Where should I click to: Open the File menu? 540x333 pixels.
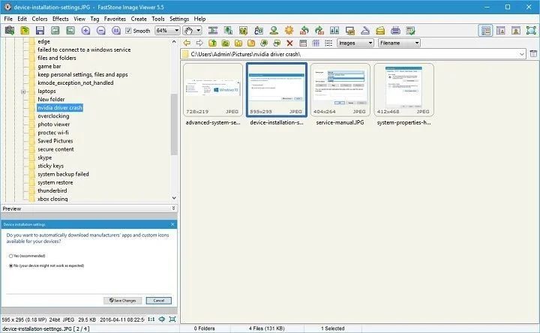8,19
